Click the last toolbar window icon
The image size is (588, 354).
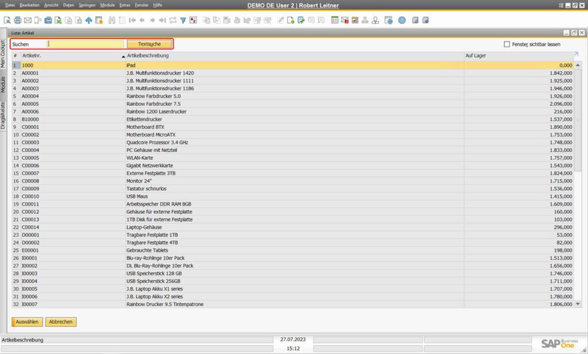point(425,20)
